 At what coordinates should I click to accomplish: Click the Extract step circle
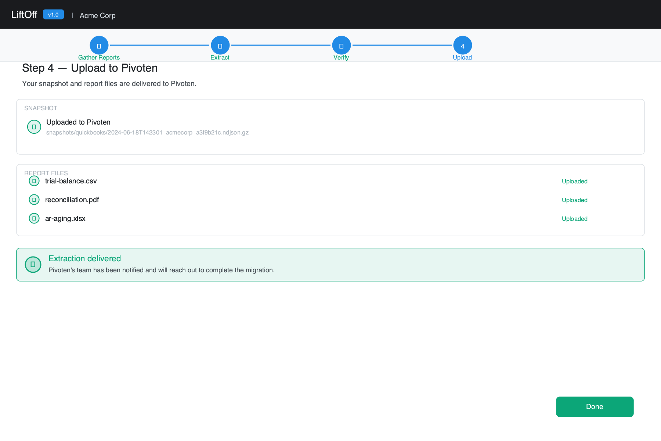pos(220,46)
